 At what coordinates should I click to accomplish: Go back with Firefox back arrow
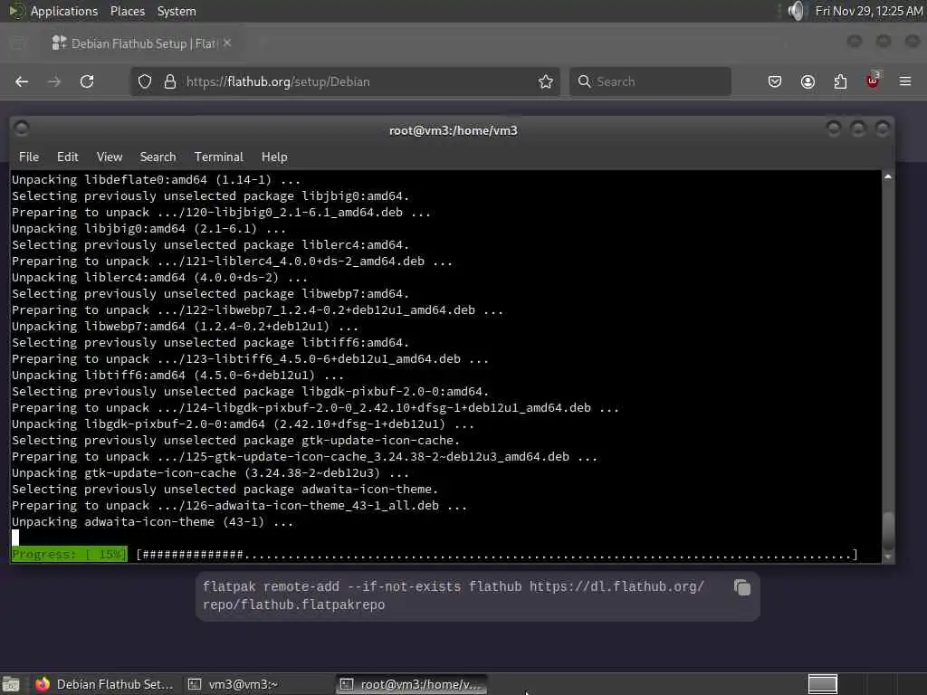pyautogui.click(x=22, y=81)
